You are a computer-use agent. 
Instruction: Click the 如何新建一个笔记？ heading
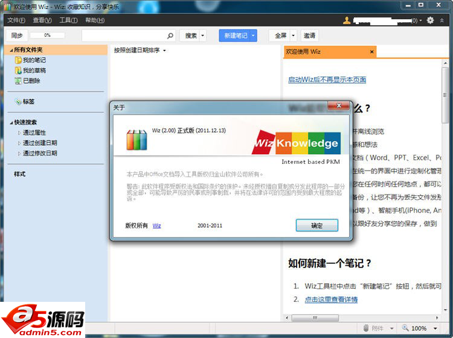pyautogui.click(x=330, y=263)
